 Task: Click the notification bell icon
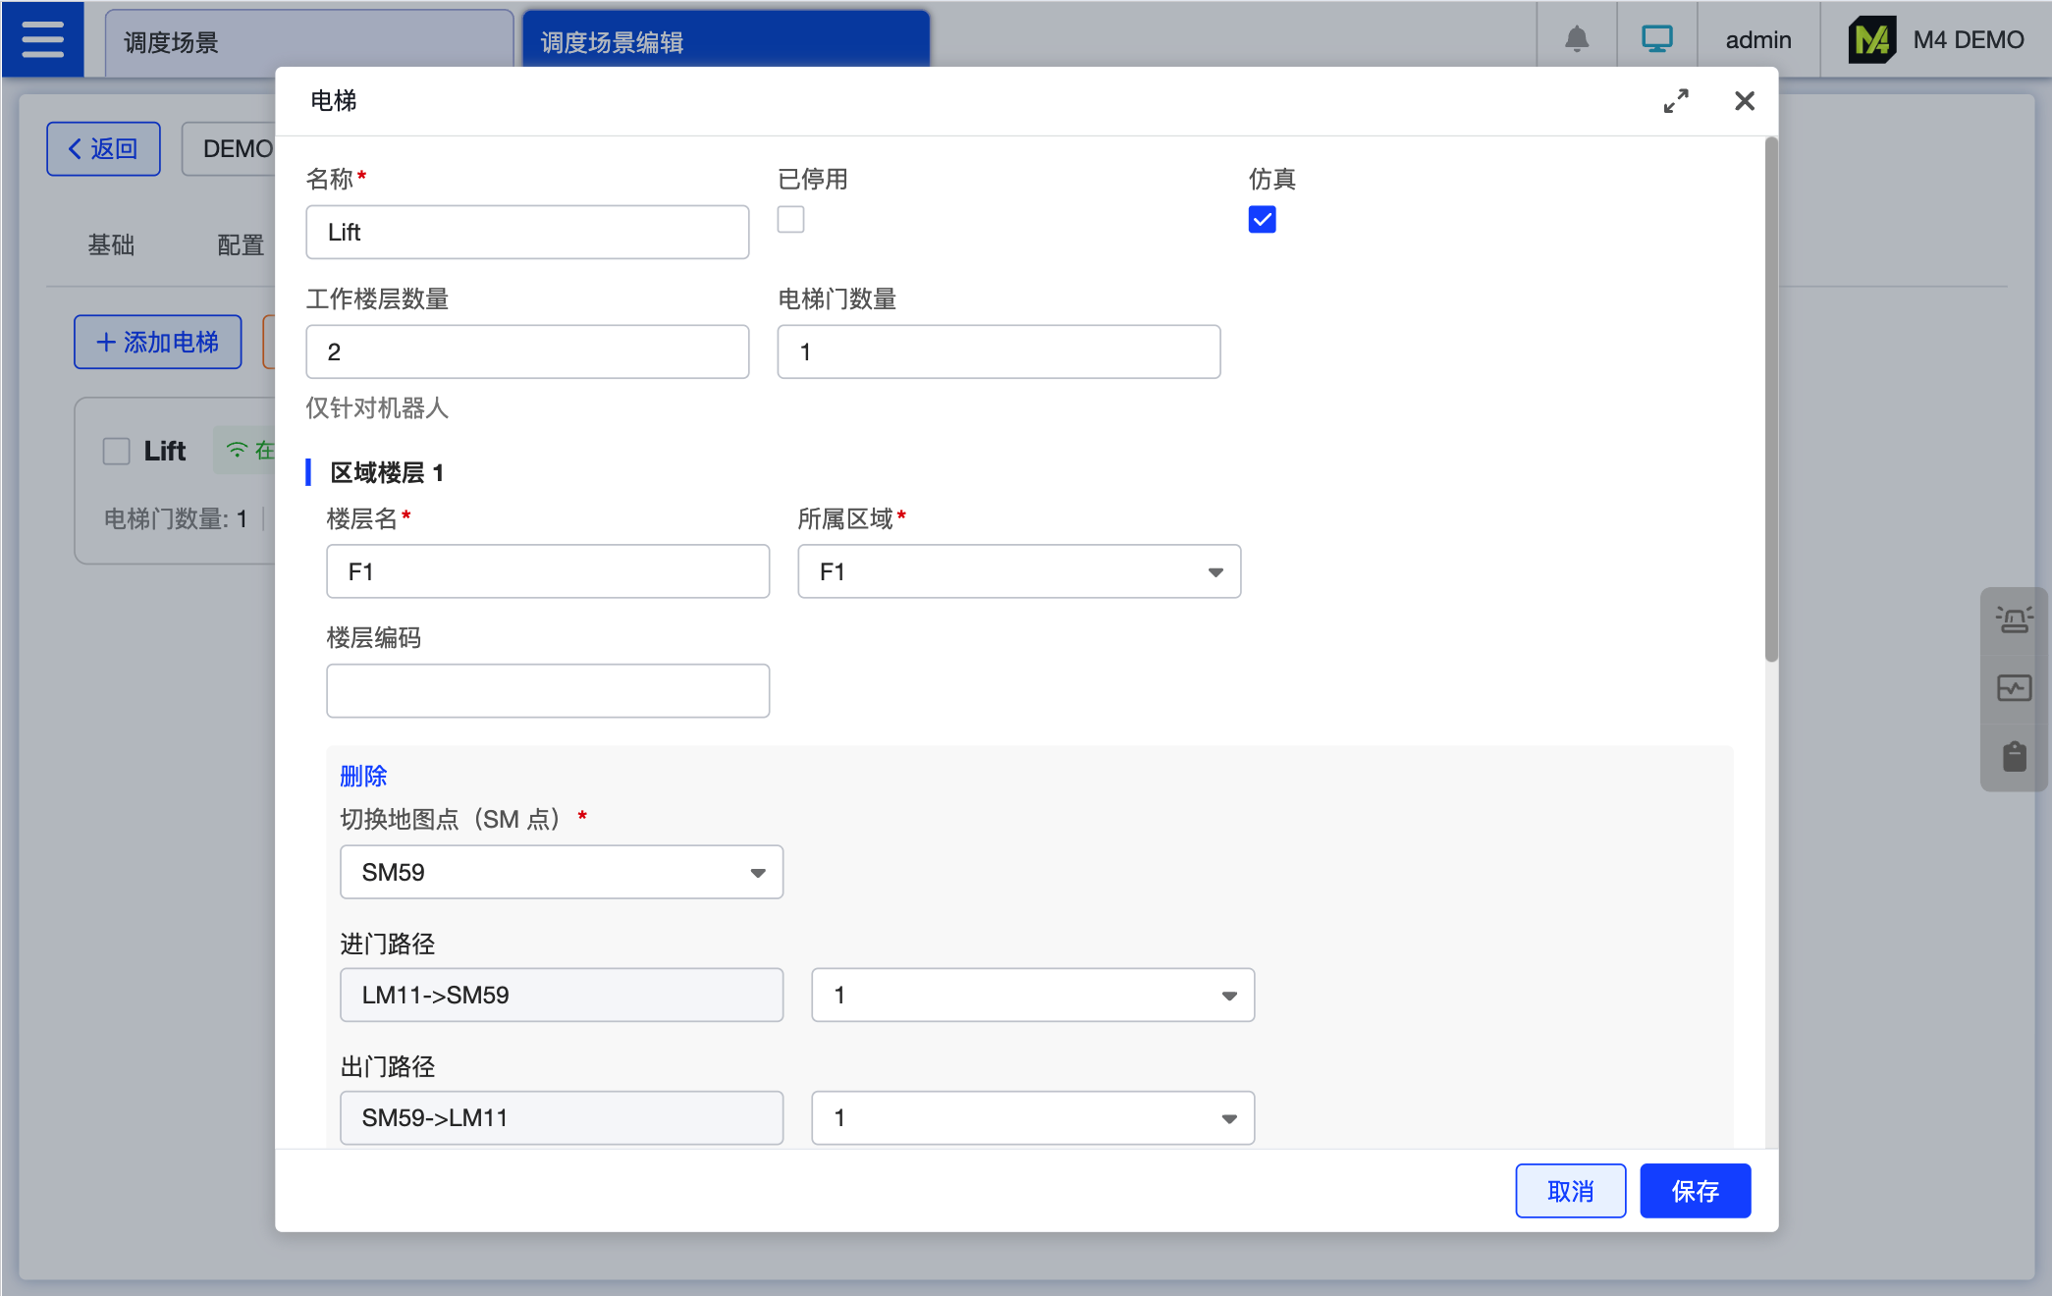click(x=1576, y=39)
